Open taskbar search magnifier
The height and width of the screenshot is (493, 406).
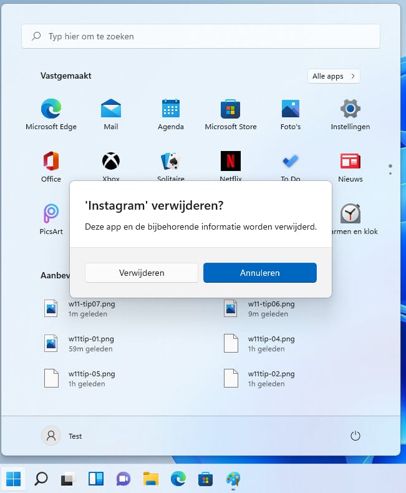pyautogui.click(x=41, y=479)
